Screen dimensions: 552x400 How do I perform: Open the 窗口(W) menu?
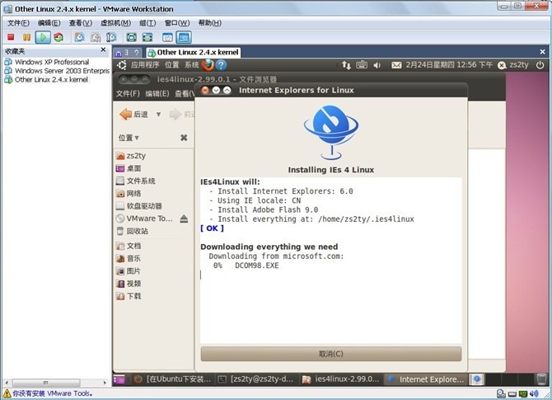[x=177, y=23]
